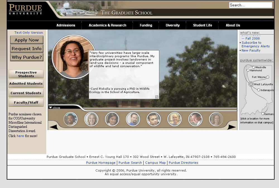Click the Why Purdue? button
This screenshot has width=279, height=188.
[27, 57]
